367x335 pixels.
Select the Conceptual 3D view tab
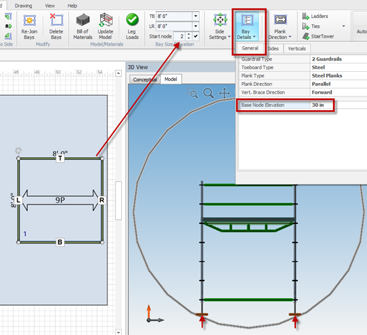[x=145, y=80]
